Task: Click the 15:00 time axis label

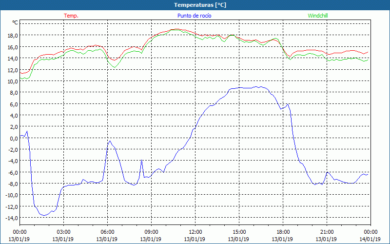Action: [239, 232]
